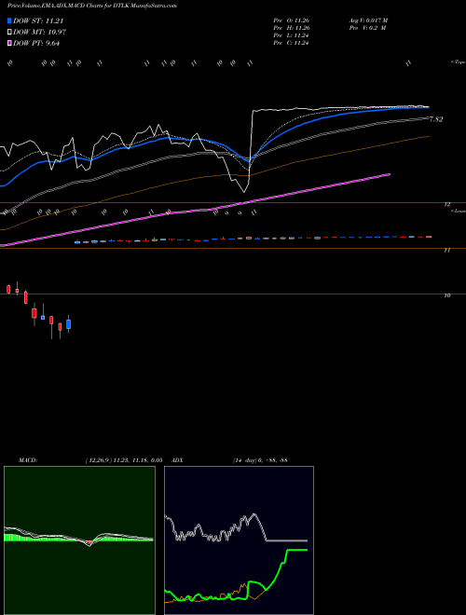
Task: Click the price axis label 11
Action: click(x=447, y=250)
